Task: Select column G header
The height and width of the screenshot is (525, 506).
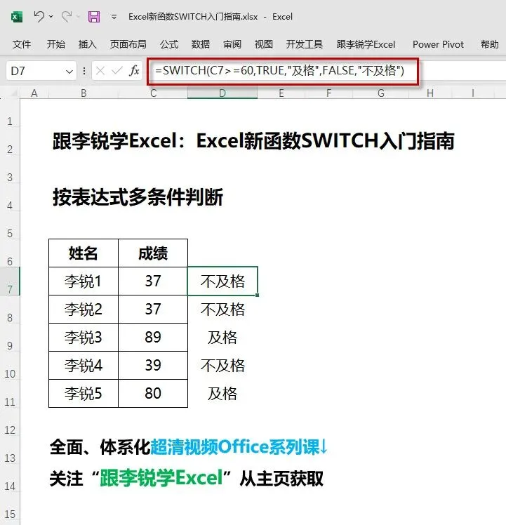Action: click(x=381, y=93)
